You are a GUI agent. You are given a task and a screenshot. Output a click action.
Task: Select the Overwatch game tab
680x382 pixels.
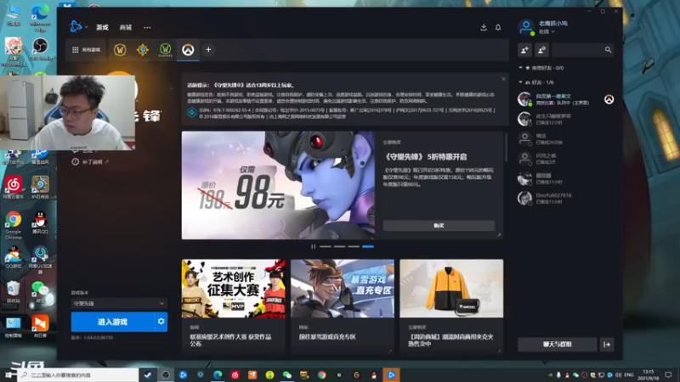pos(188,50)
